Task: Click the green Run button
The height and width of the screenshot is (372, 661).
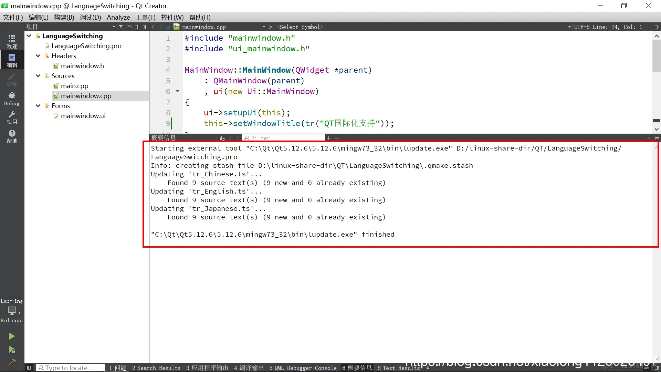Action: coord(12,336)
